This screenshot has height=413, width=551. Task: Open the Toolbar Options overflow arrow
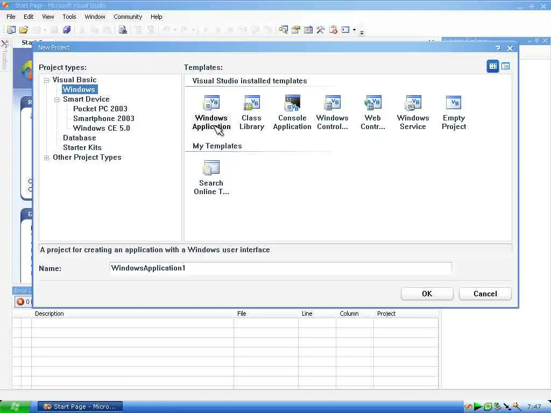point(362,32)
